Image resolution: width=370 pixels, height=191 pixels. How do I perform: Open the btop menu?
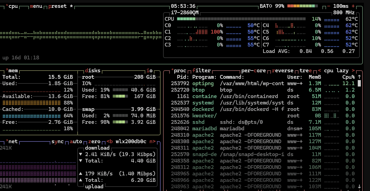tap(36, 6)
